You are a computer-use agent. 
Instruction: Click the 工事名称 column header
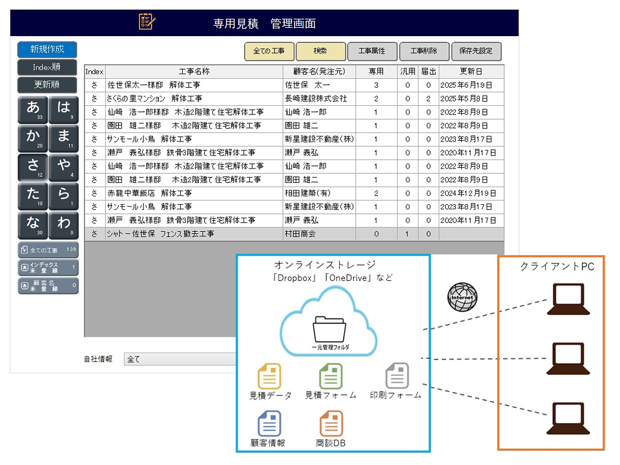(x=194, y=72)
